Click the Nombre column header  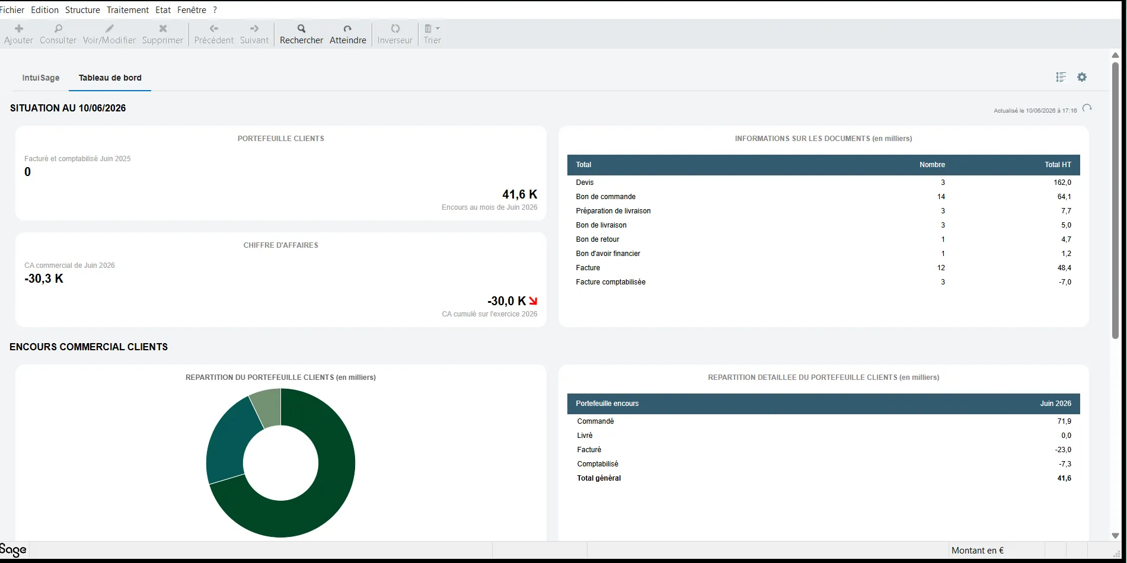(932, 165)
